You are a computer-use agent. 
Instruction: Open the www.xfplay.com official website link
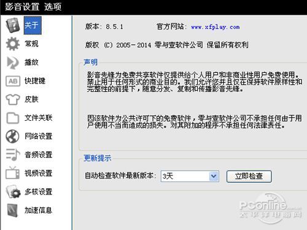(x=215, y=27)
